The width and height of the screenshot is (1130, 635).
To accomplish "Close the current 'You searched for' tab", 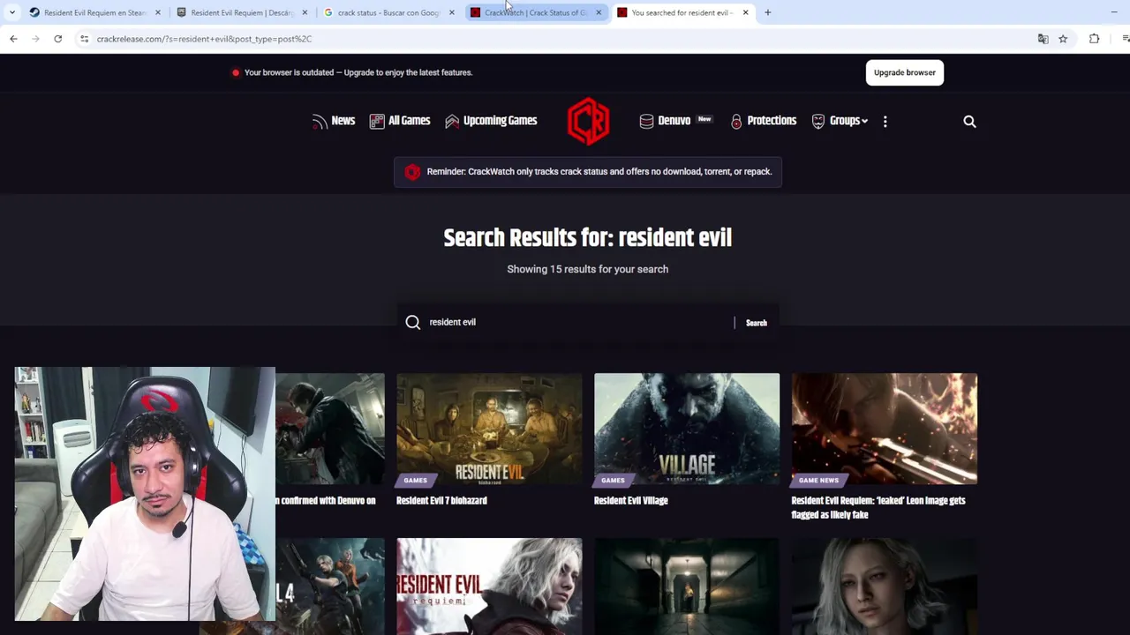I will pyautogui.click(x=746, y=12).
